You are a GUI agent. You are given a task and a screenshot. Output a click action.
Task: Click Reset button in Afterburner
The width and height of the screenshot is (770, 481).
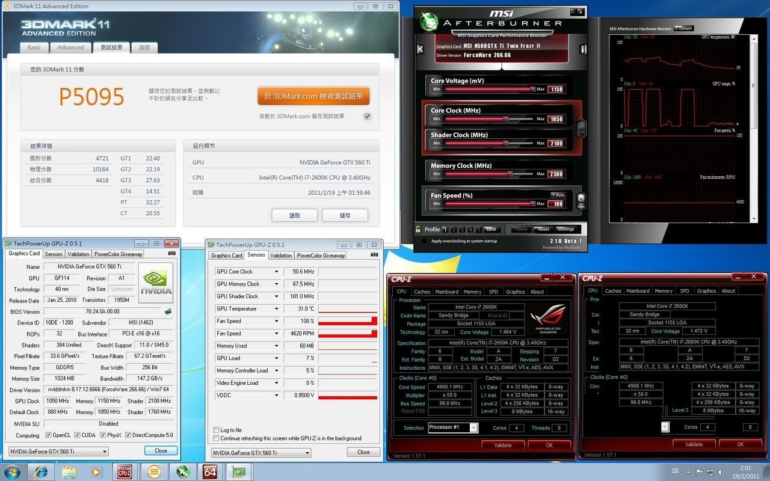click(543, 229)
